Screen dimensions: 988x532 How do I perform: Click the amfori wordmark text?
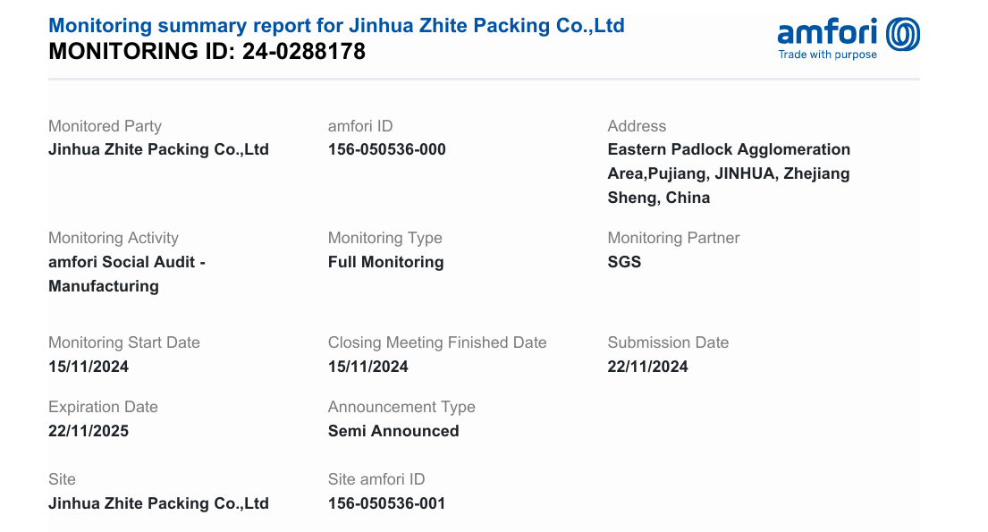point(828,33)
